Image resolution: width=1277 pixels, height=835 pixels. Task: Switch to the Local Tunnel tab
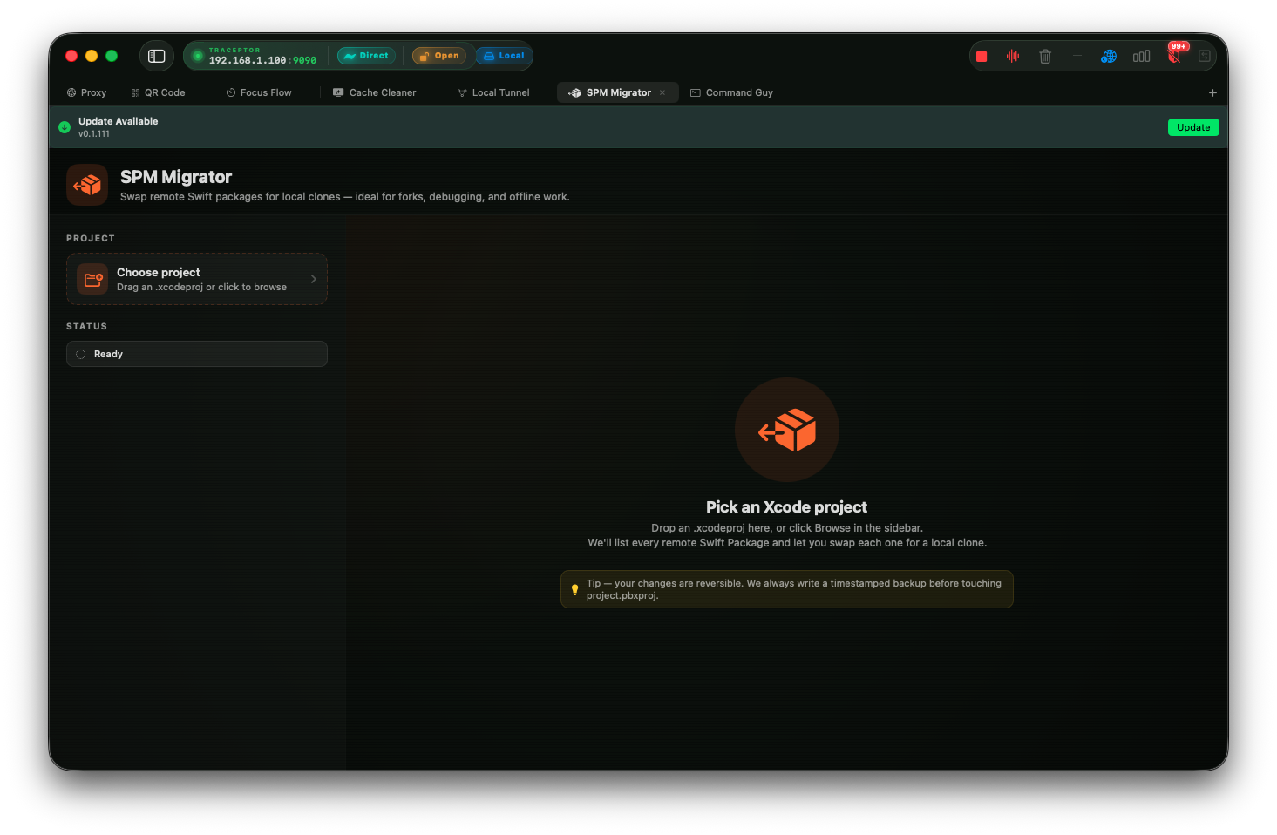click(x=493, y=92)
